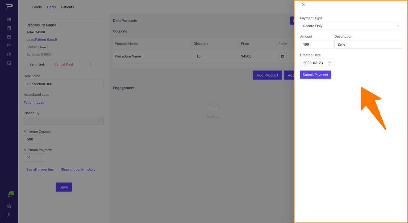Switch to the Leads tab
This screenshot has width=408, height=223.
37,7
